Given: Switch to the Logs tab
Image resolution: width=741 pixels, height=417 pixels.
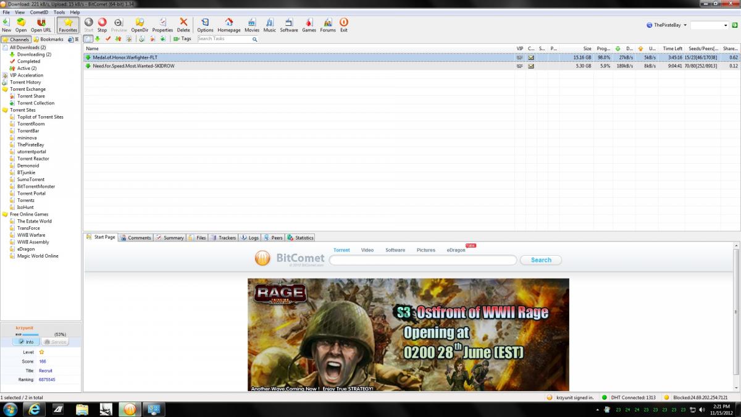Looking at the screenshot, I should 250,237.
